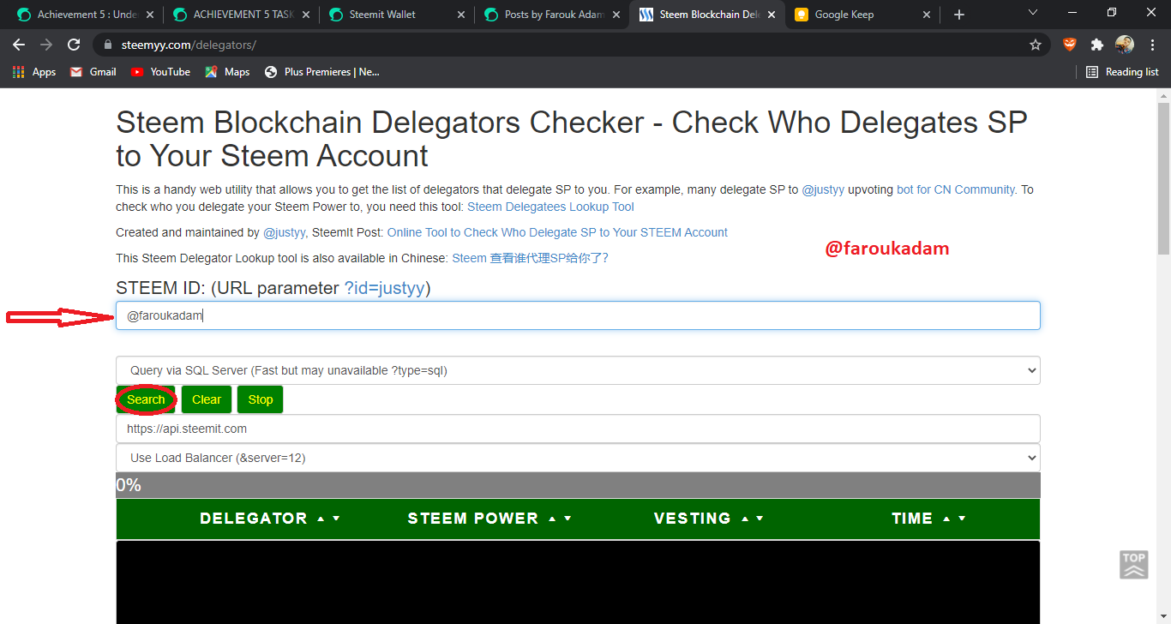
Task: Focus the STEEM ID input field
Action: point(578,315)
